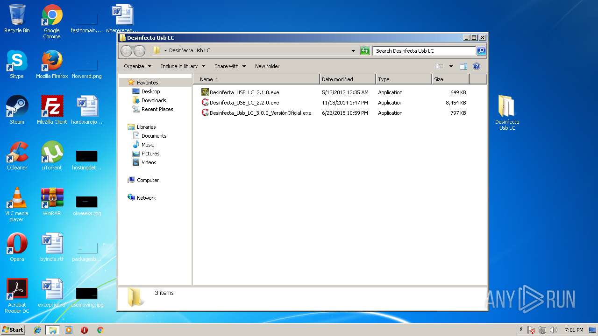Select the Steam desktop shortcut

17,110
